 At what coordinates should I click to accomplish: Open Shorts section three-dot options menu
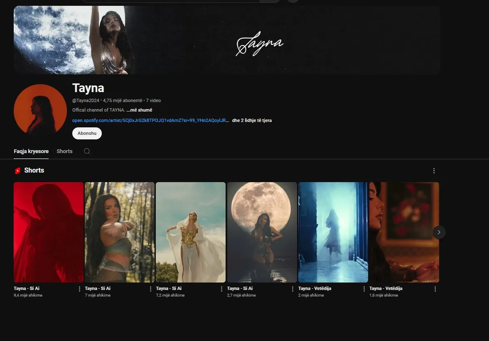[434, 170]
